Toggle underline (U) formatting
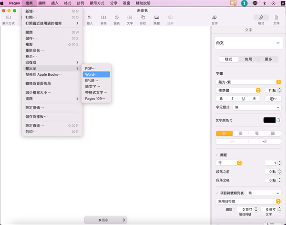Image resolution: width=286 pixels, height=225 pixels. point(244,99)
